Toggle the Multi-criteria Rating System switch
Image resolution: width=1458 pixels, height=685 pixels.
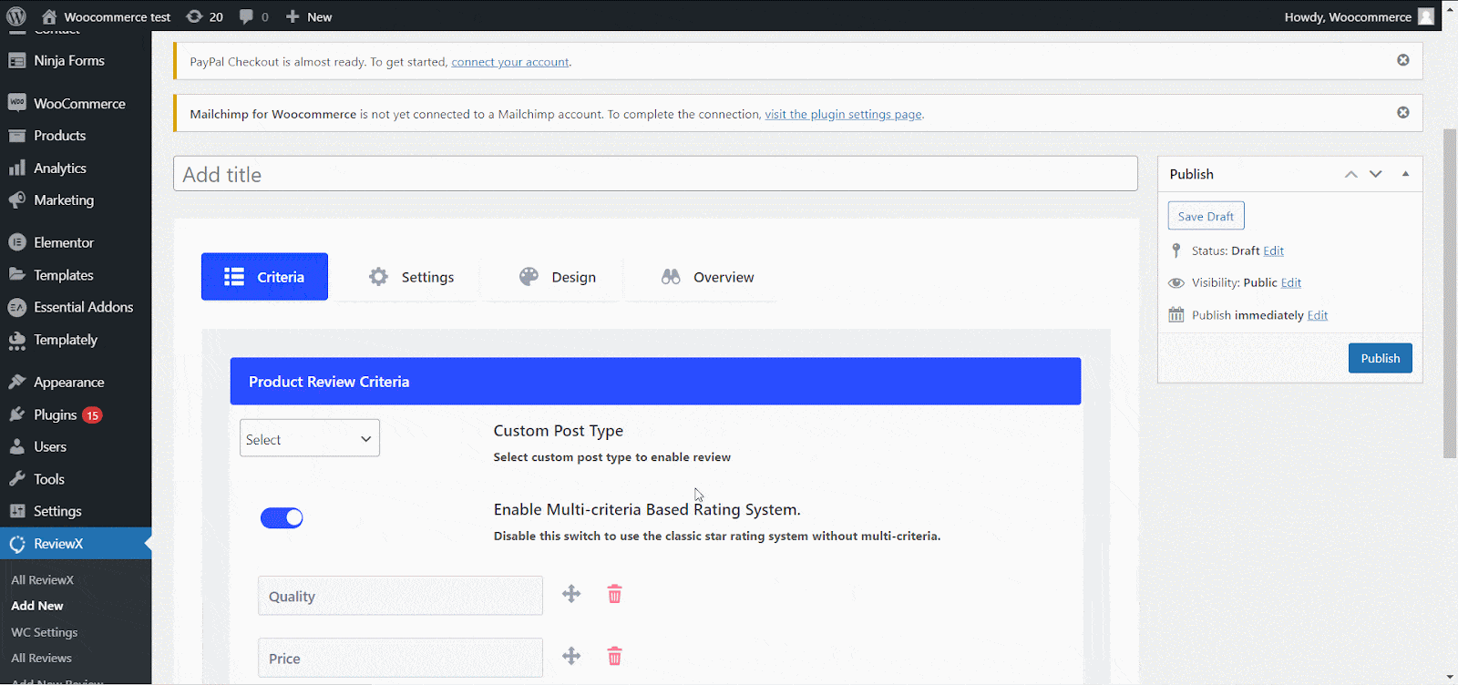point(282,518)
